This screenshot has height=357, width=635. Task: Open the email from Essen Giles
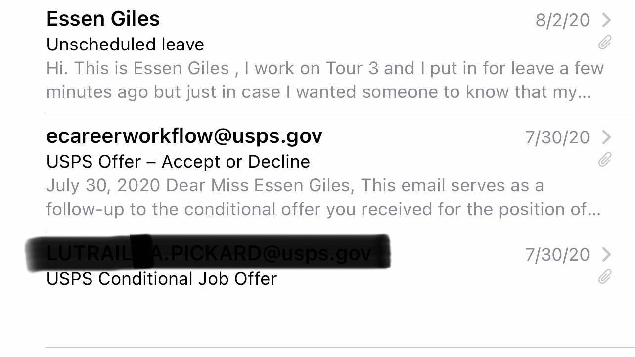pyautogui.click(x=103, y=19)
